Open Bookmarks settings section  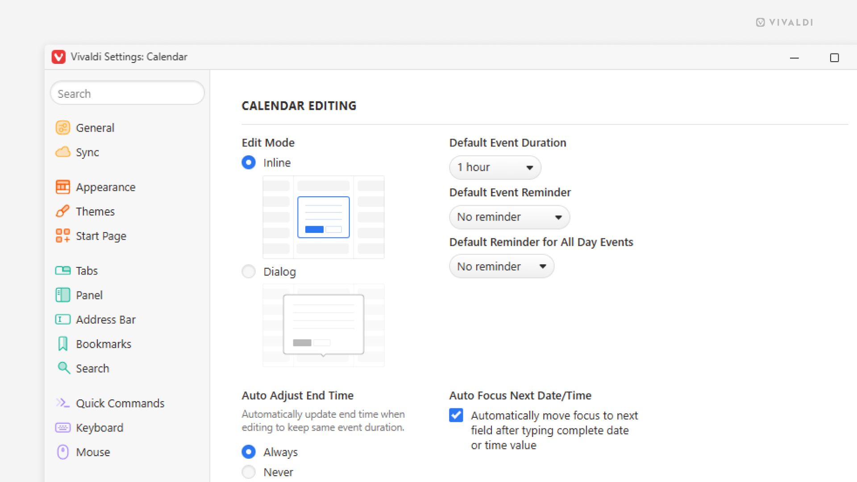point(104,344)
